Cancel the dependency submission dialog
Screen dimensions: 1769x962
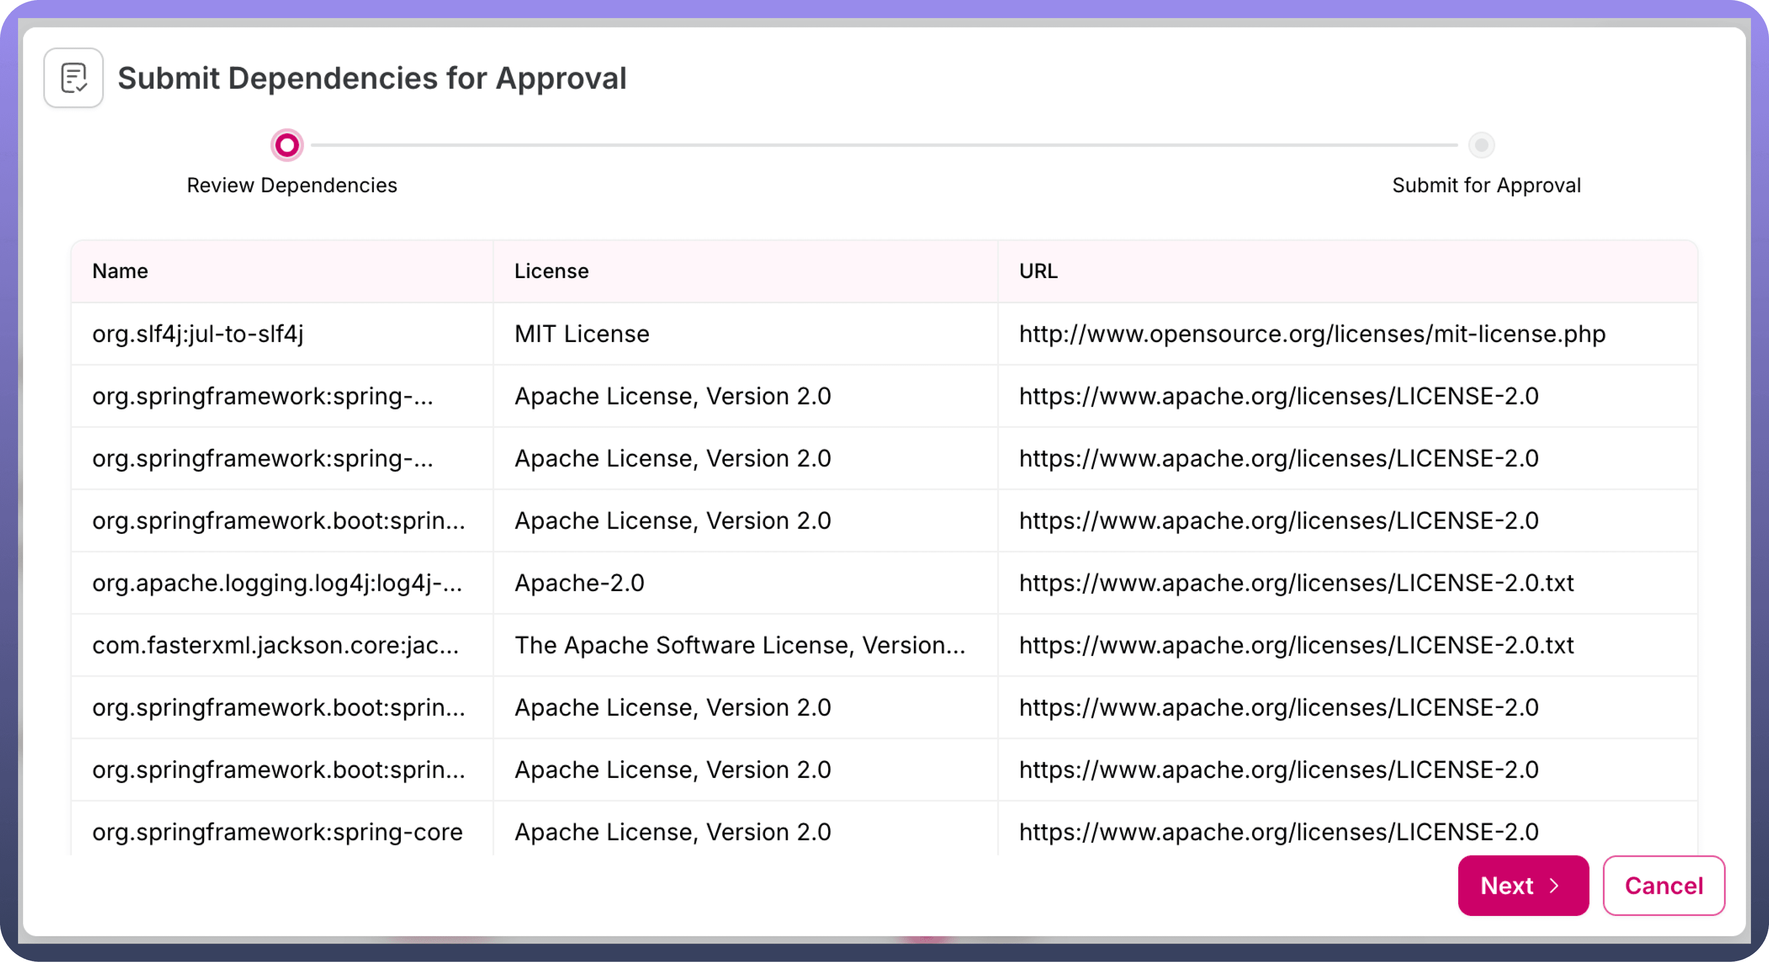1663,886
